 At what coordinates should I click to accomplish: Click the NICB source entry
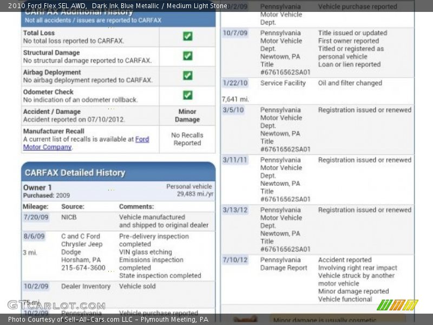coord(69,217)
